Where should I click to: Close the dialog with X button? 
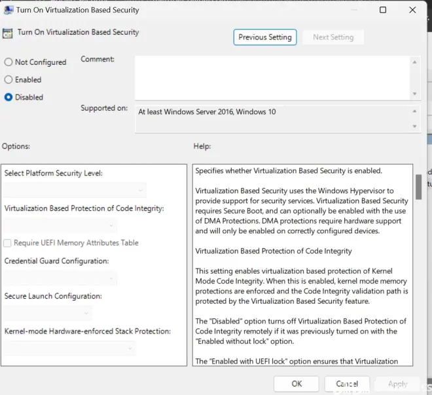[x=412, y=10]
